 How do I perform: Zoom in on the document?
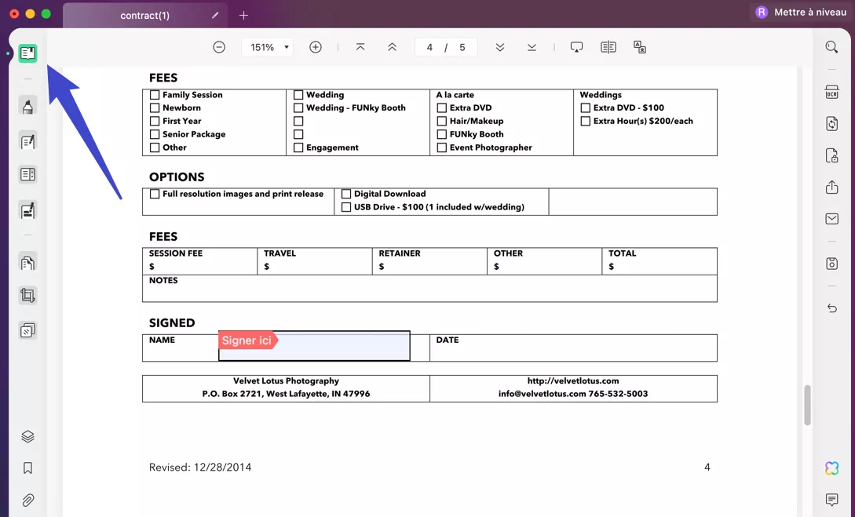pyautogui.click(x=315, y=46)
